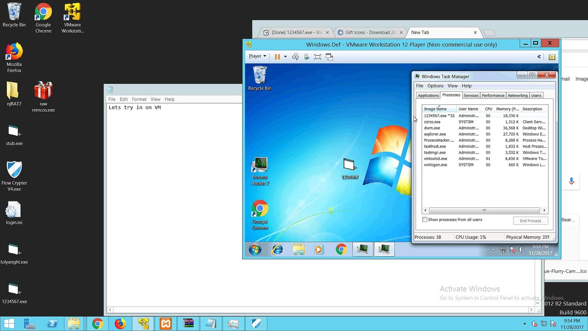Switch to the Users tab
The width and height of the screenshot is (588, 331).
point(536,96)
